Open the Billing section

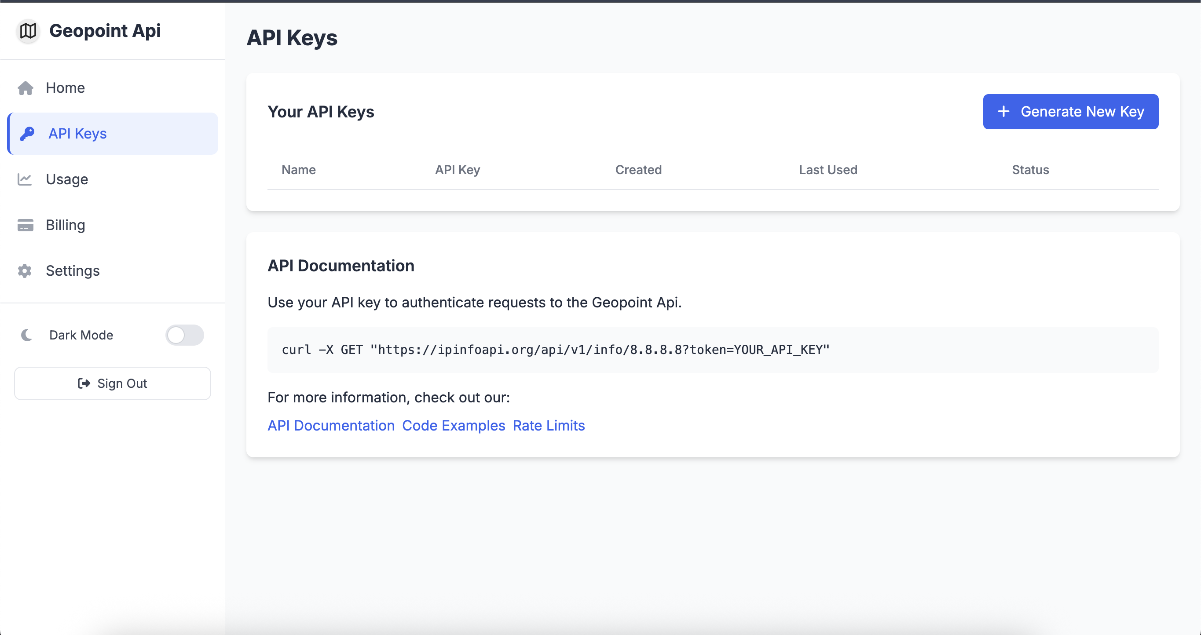pyautogui.click(x=112, y=225)
